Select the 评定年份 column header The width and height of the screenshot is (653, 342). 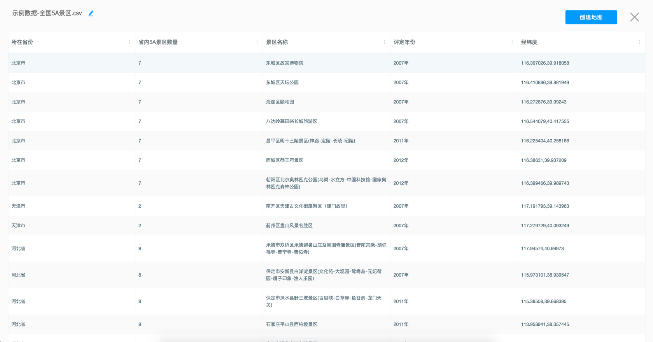pyautogui.click(x=454, y=42)
